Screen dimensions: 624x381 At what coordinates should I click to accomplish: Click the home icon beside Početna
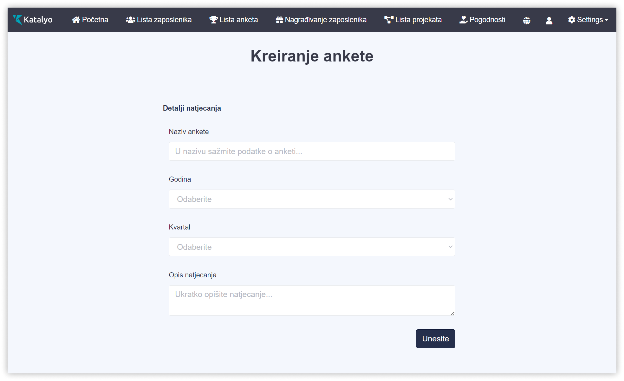76,20
